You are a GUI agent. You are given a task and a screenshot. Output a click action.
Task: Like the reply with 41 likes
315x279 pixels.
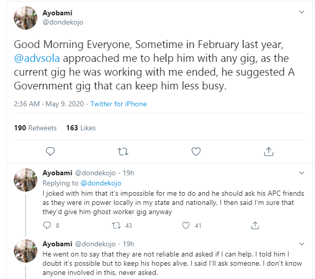(x=185, y=225)
